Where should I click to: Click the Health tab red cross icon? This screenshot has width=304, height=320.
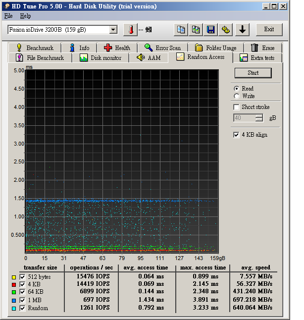(108, 48)
